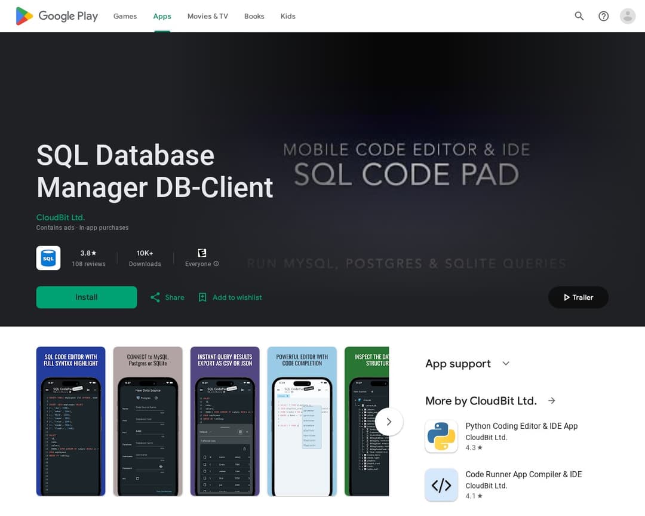Open the Connect to MySQL screenshot
645x516 pixels.
(x=148, y=422)
